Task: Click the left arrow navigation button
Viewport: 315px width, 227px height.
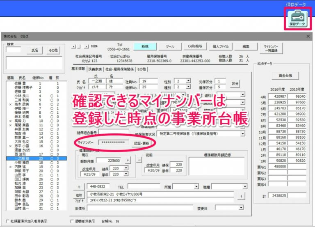Action: tap(74, 46)
